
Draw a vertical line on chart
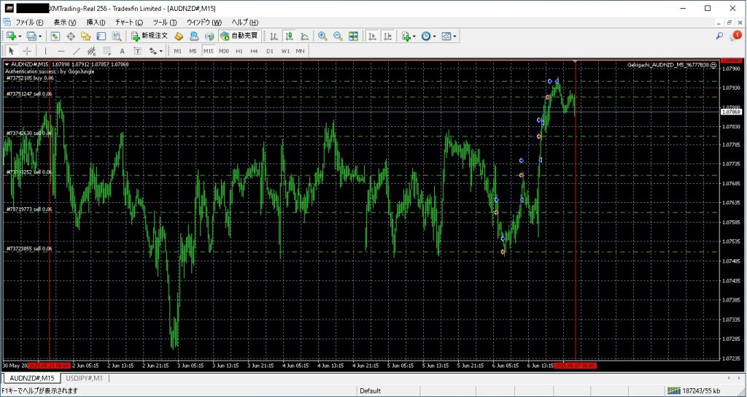[45, 51]
